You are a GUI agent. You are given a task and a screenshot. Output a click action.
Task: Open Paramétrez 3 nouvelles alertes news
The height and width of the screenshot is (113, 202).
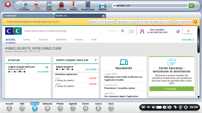(120, 88)
